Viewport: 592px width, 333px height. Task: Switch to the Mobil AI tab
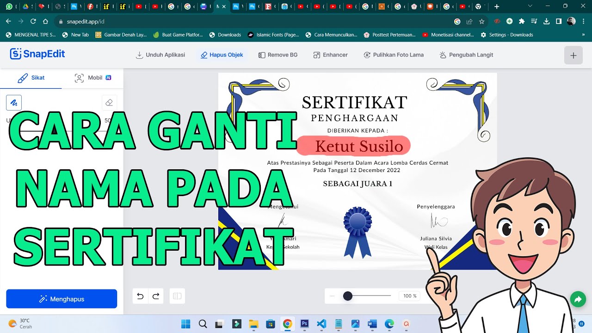click(92, 78)
